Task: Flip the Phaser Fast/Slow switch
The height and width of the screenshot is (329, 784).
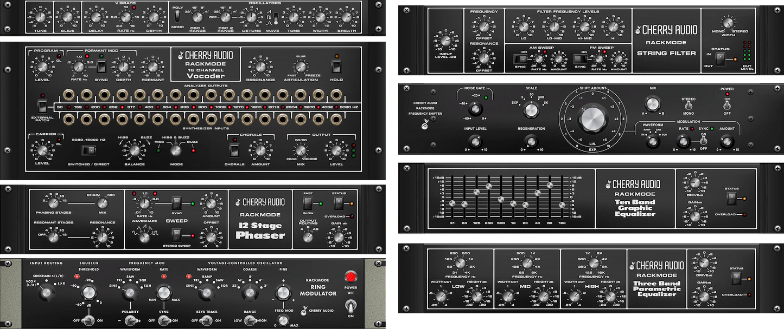Action: (x=308, y=204)
